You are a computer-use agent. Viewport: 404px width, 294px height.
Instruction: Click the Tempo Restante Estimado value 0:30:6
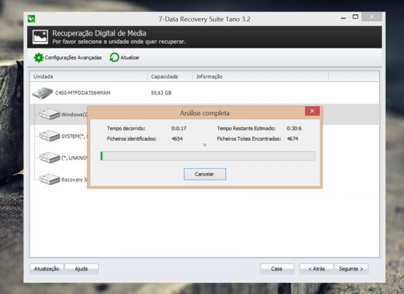click(x=294, y=128)
